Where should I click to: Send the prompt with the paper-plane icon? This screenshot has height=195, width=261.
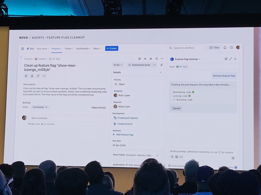(x=233, y=158)
